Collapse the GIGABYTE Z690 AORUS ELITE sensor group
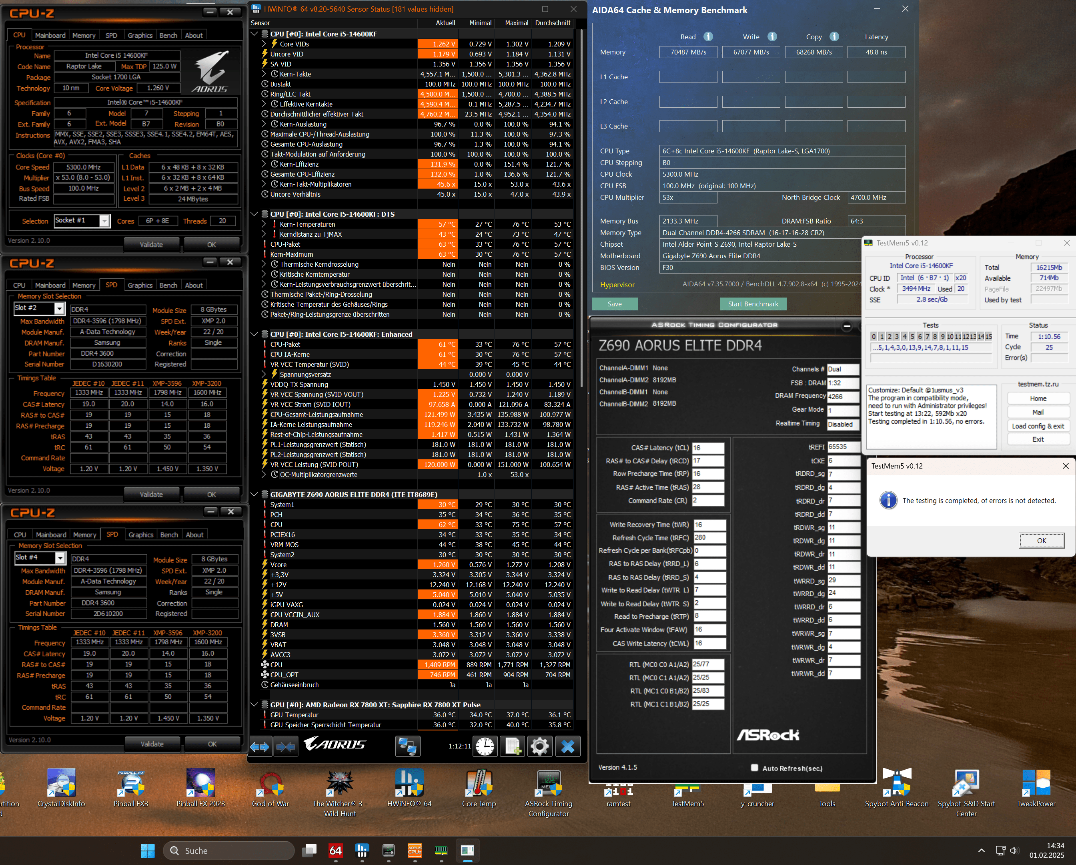1076x865 pixels. point(254,495)
